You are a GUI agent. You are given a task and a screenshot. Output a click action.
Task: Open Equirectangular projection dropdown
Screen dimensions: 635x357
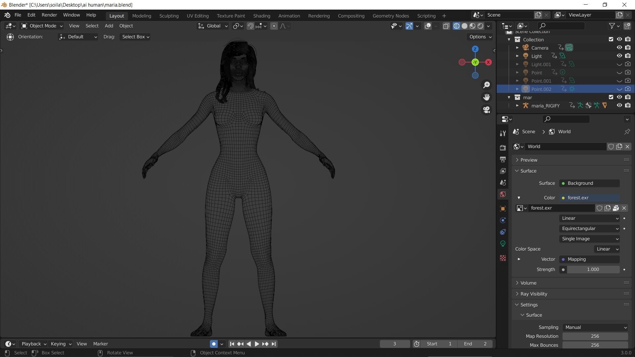pos(589,228)
